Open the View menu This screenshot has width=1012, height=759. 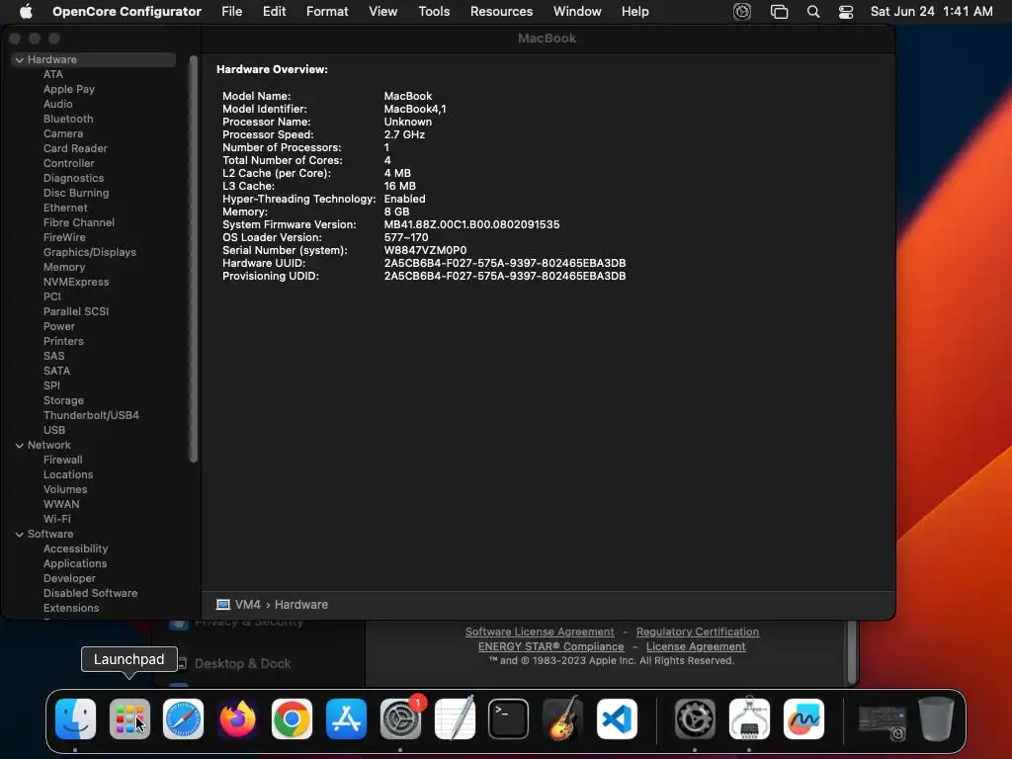pos(382,11)
